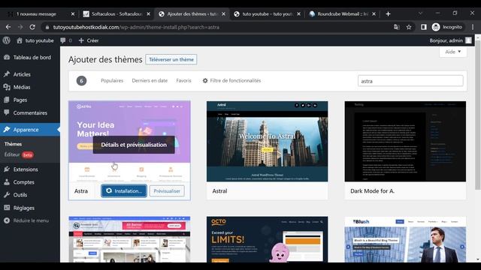
Task: Open the tuto youtube site home link
Action: click(35, 40)
